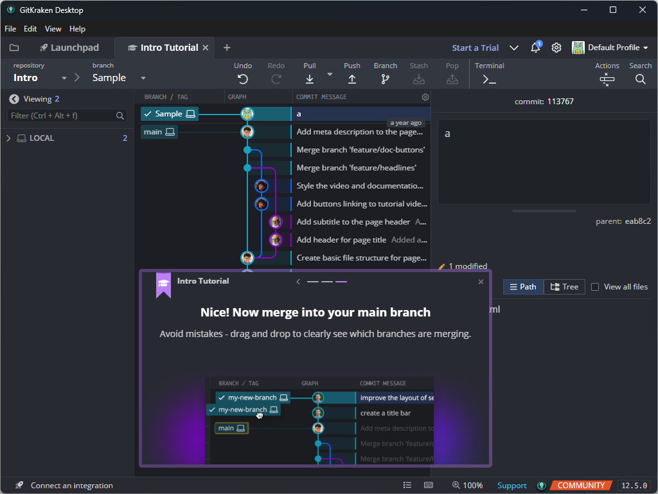This screenshot has width=658, height=494.
Task: Select commit "Merge branch 'feature/headlines'"
Action: (356, 168)
